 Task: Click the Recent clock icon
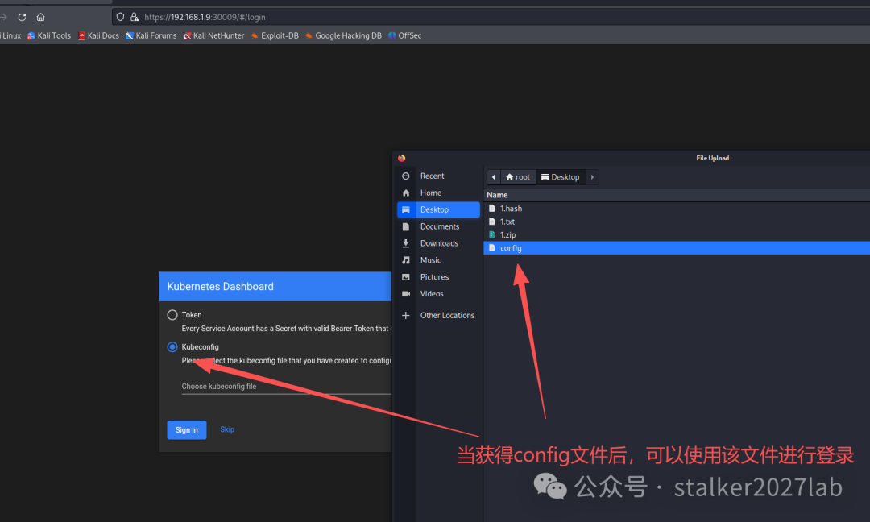click(x=405, y=176)
